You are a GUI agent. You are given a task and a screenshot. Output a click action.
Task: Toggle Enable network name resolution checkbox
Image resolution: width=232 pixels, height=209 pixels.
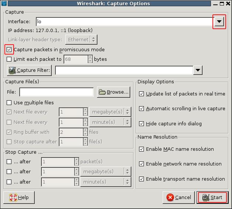click(141, 164)
